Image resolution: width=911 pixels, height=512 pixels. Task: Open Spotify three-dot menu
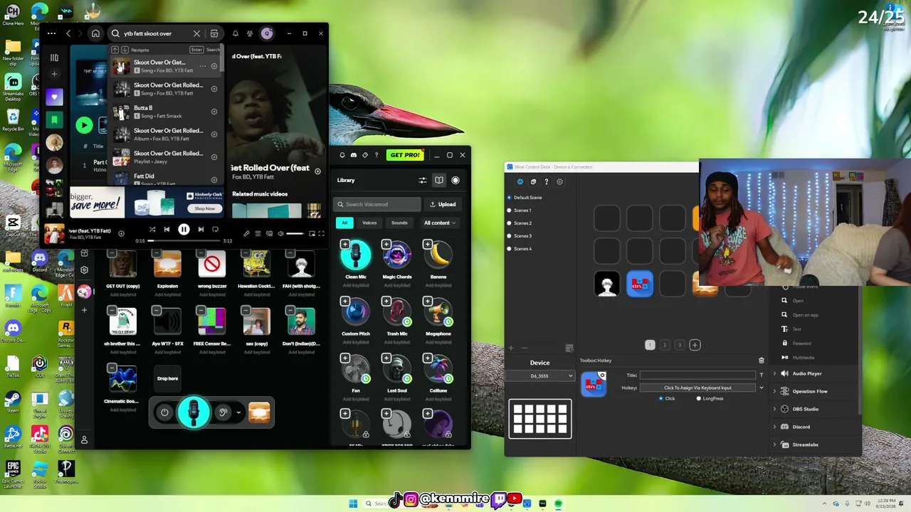(51, 33)
